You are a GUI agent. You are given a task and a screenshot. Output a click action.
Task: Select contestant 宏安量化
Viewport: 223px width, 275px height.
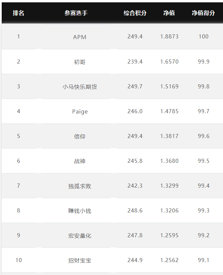pos(80,236)
